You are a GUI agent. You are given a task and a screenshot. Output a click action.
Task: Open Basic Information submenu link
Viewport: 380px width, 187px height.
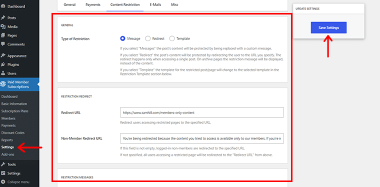pyautogui.click(x=14, y=103)
